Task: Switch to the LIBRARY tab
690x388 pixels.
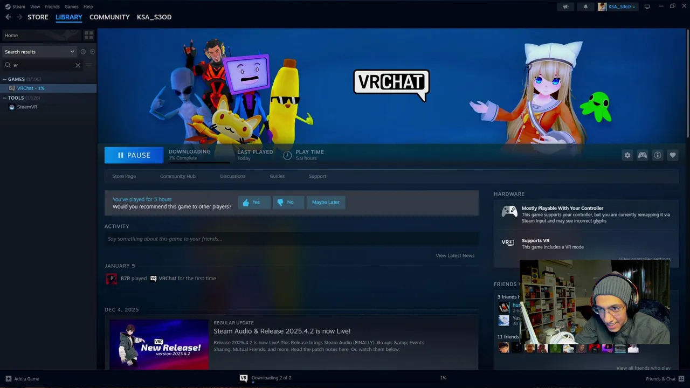Action: point(69,17)
